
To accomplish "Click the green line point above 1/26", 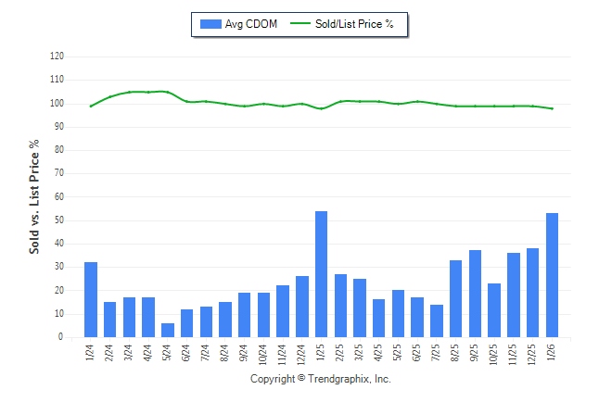I will coord(553,108).
